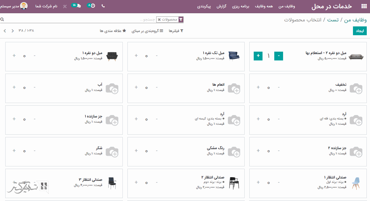The width and height of the screenshot is (370, 201).
Task: Click the camera placeholder for تخفیف
Action: click(356, 88)
